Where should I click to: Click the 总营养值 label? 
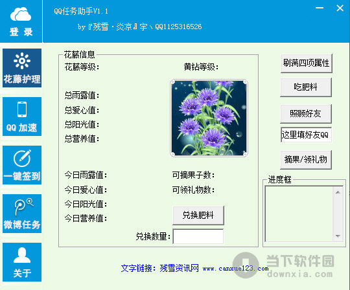82,139
